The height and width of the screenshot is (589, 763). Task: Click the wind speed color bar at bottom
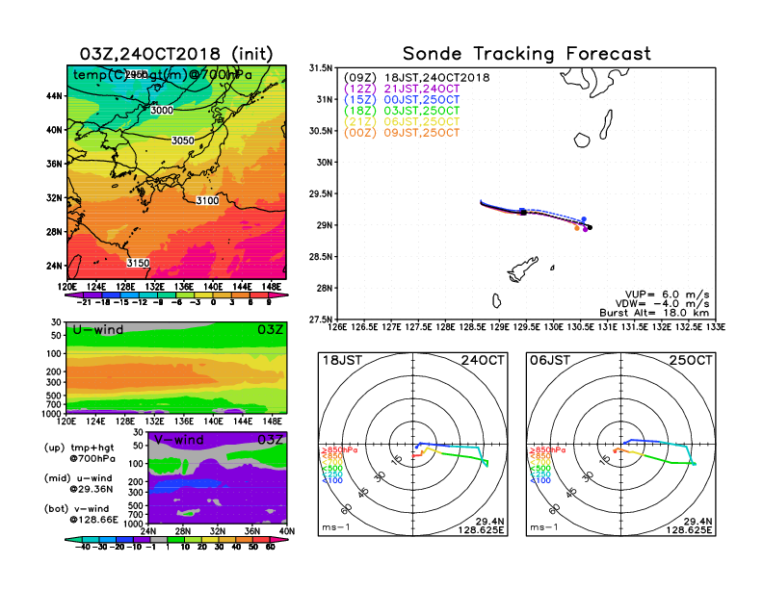176,546
